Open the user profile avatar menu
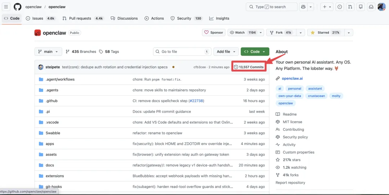 pyautogui.click(x=381, y=7)
